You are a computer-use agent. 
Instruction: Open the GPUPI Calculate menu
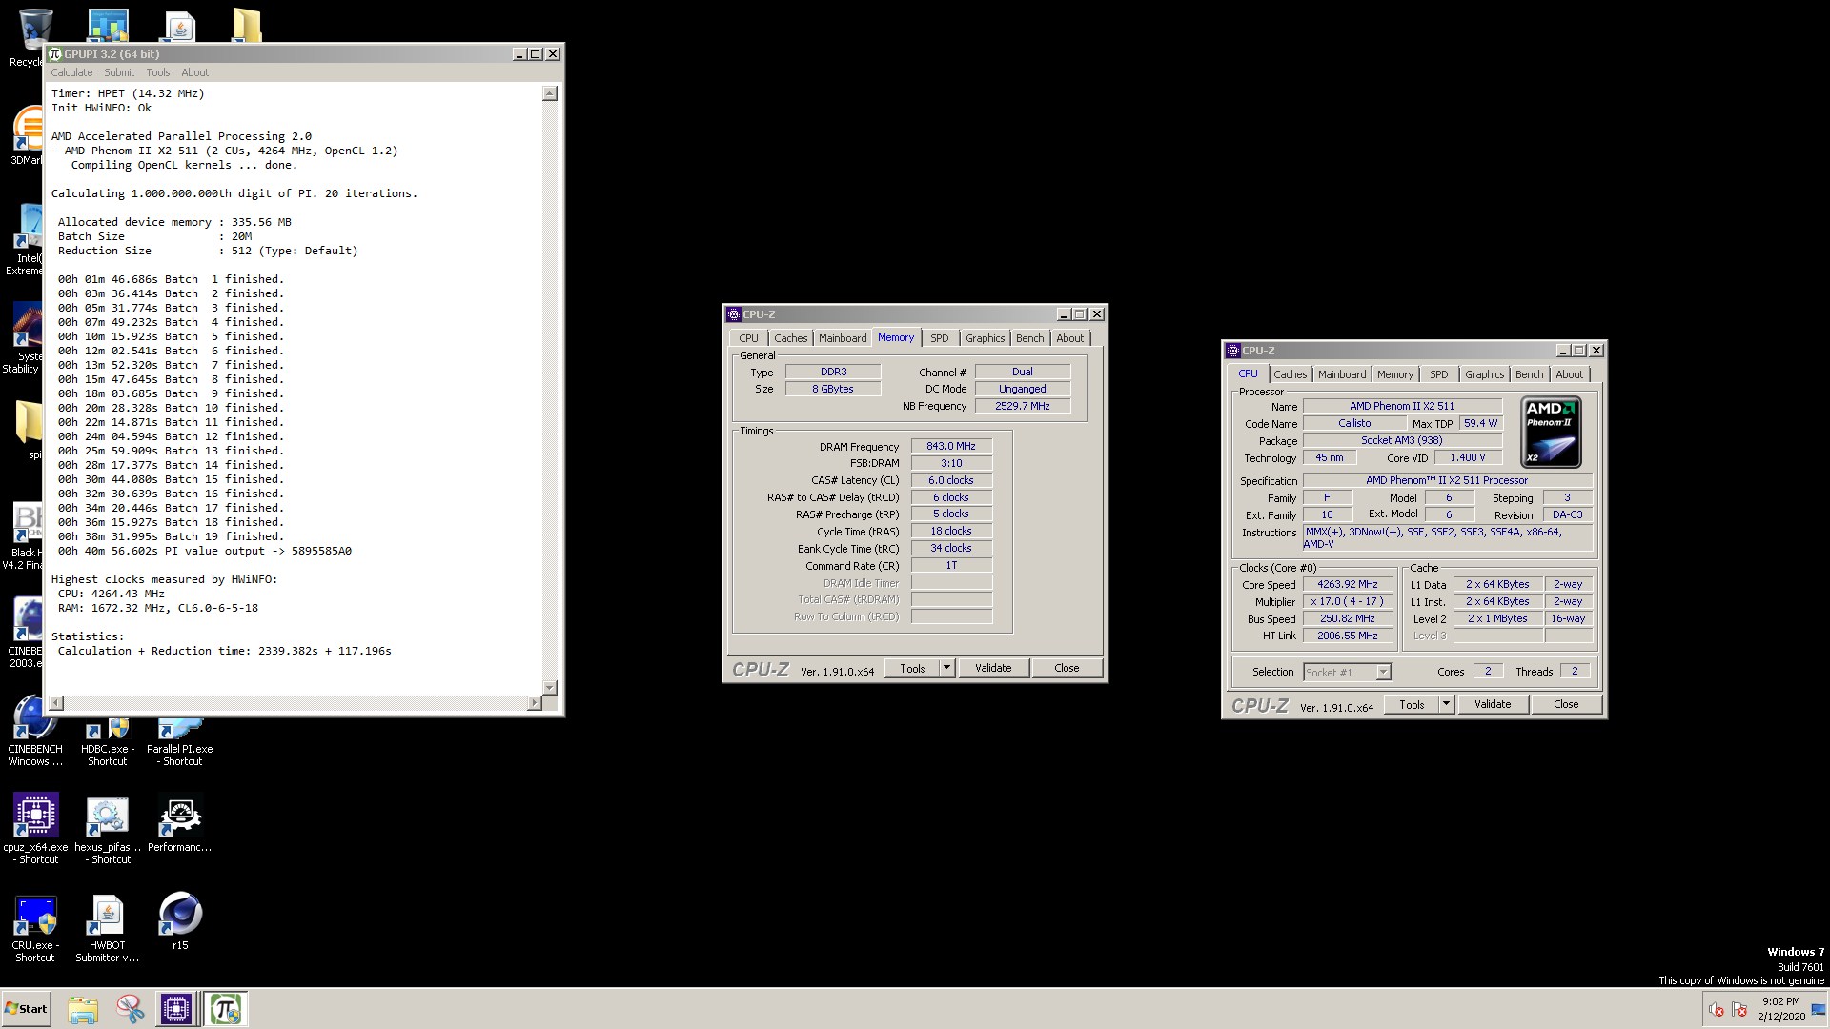pos(71,72)
